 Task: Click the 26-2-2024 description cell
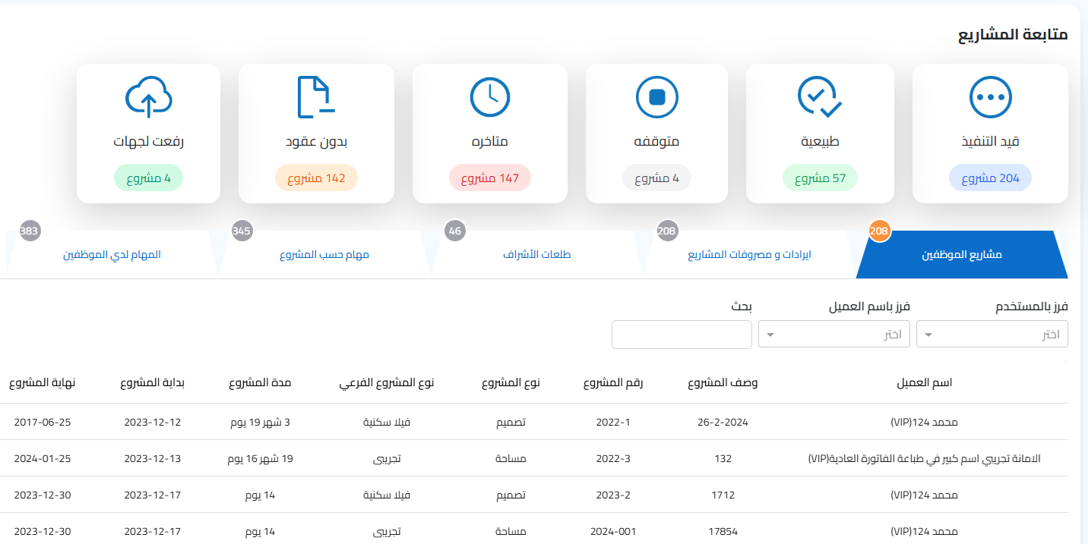pos(723,422)
